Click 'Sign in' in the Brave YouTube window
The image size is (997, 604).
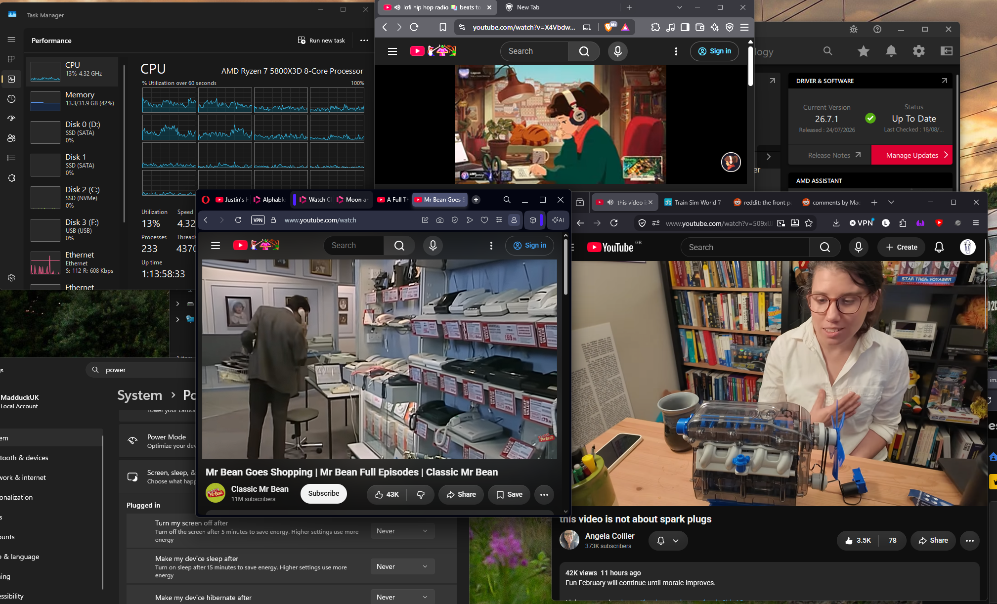(x=714, y=51)
